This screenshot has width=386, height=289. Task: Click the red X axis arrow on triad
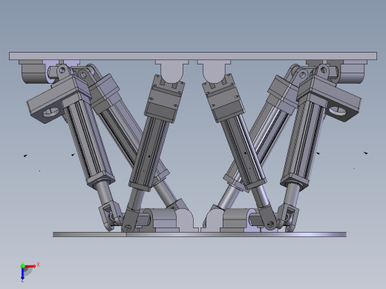tap(30, 266)
